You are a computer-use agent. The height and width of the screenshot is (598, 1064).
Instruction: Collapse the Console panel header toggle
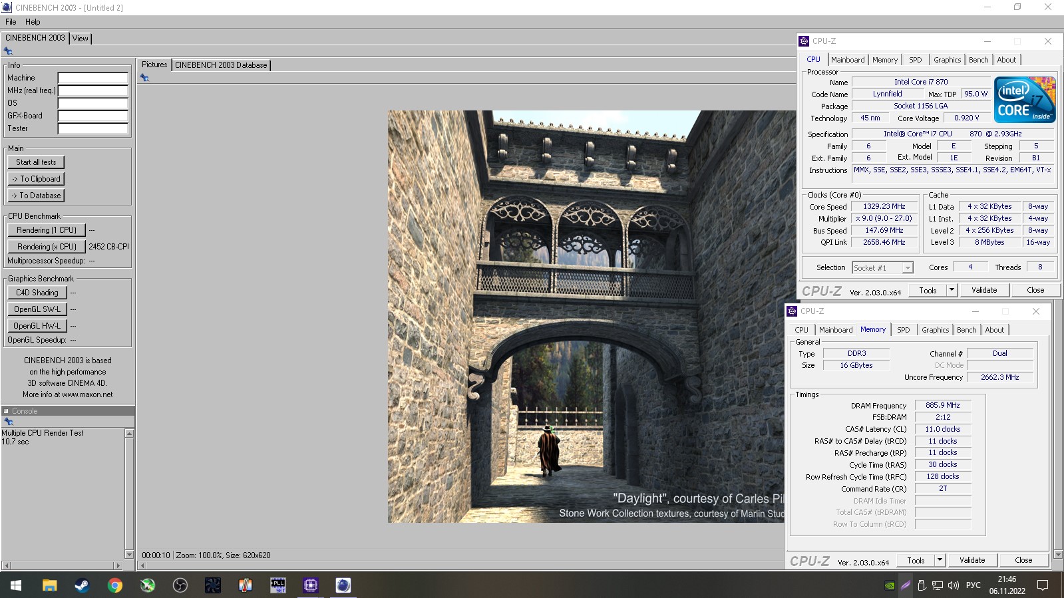point(6,411)
